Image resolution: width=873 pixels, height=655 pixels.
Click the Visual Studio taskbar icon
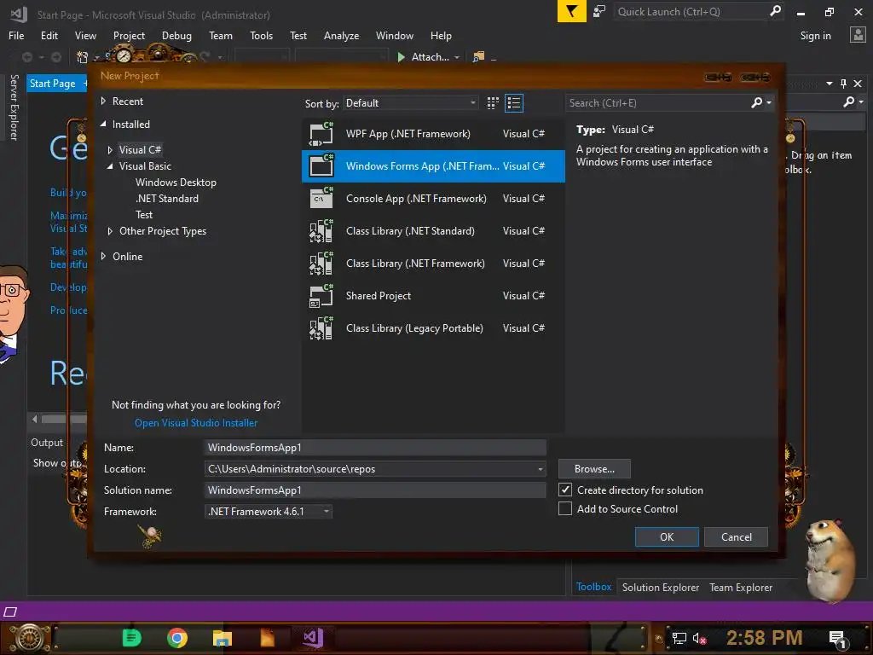tap(313, 638)
